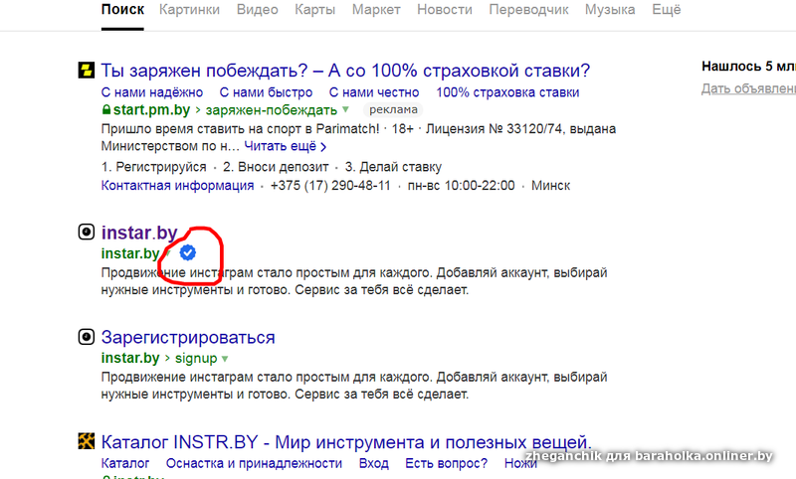Click the Минск location text
The height and width of the screenshot is (479, 796).
[551, 186]
